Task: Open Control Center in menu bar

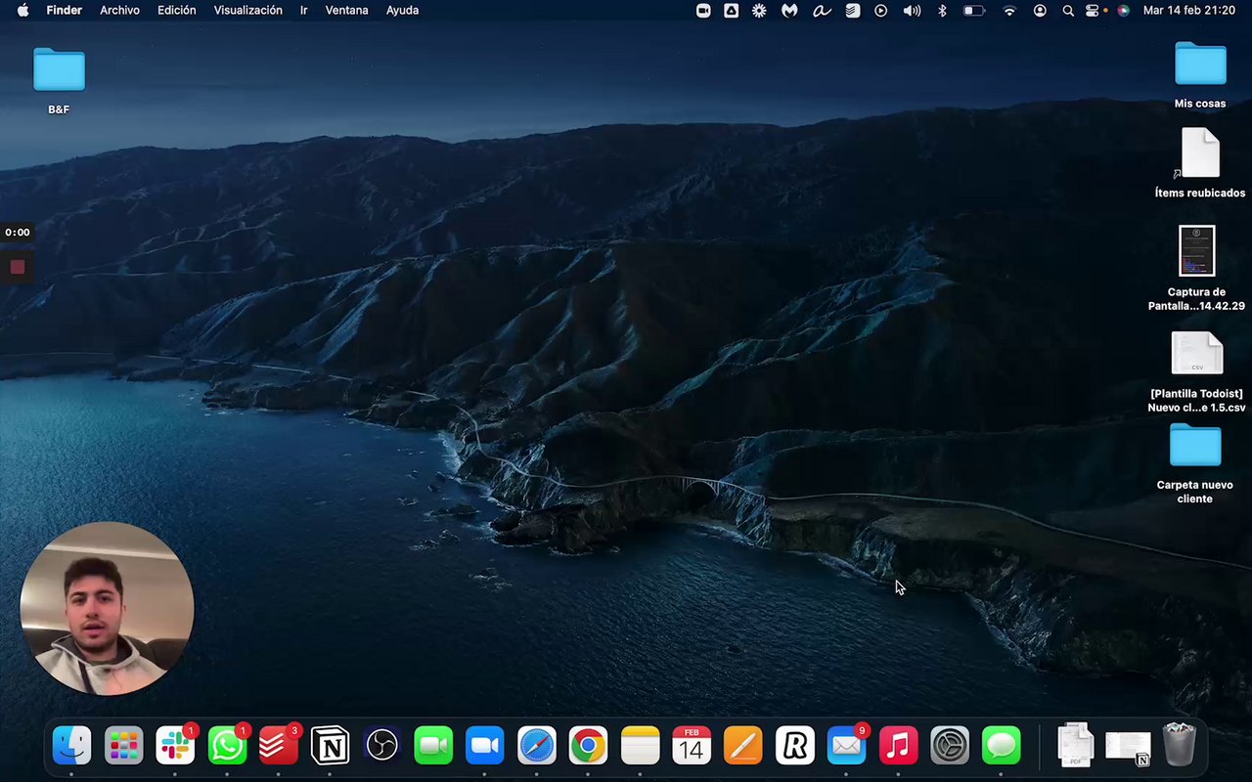Action: click(x=1093, y=11)
